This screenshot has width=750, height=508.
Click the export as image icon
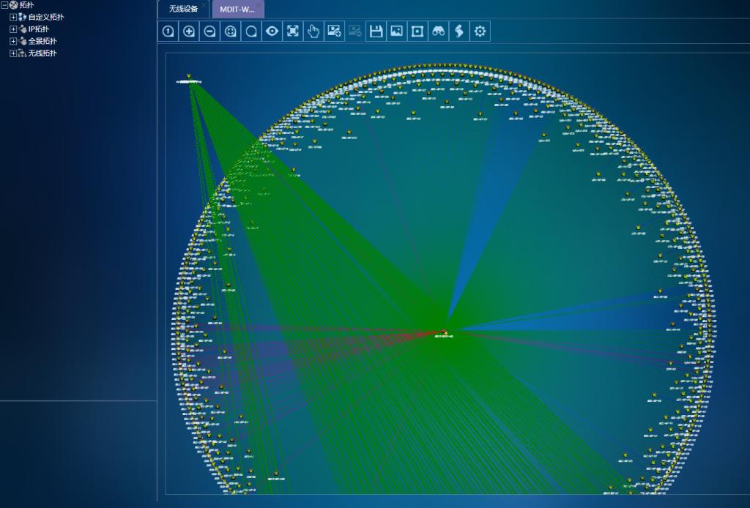396,31
